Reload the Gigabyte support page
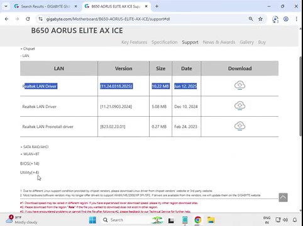Viewport: 303px width, 226px height. 28,19
